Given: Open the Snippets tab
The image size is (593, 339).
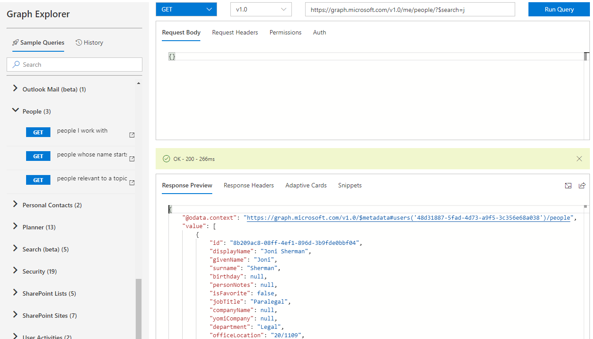Looking at the screenshot, I should [x=350, y=186].
